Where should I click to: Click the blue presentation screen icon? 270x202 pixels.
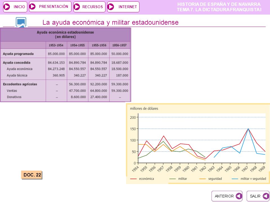[21, 22]
